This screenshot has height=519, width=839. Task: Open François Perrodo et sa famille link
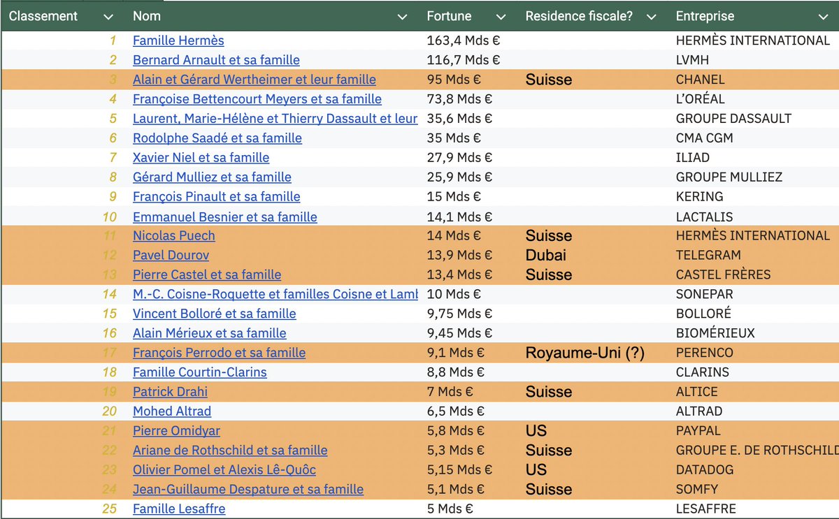[219, 353]
